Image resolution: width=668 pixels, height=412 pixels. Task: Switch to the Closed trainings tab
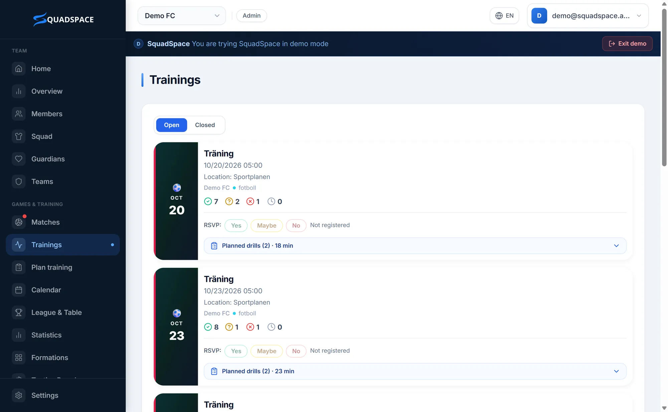click(205, 125)
